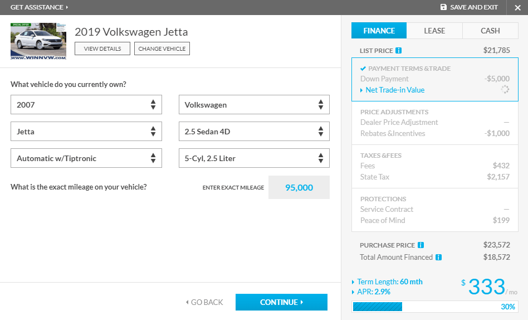This screenshot has width=528, height=320.
Task: Click the View Details button
Action: (102, 49)
